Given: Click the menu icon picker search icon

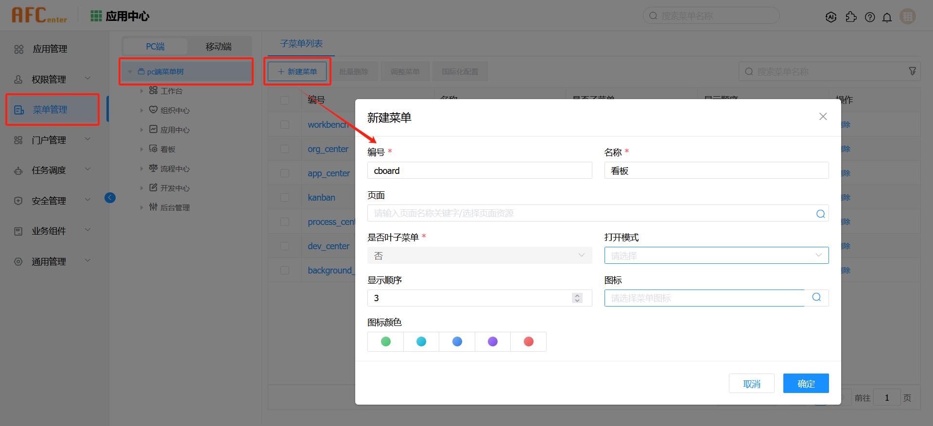Looking at the screenshot, I should click(x=816, y=297).
